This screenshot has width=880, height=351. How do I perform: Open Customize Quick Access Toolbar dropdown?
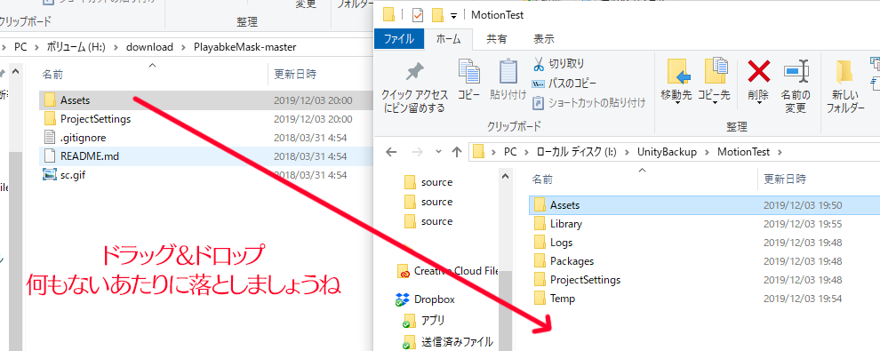pos(453,16)
